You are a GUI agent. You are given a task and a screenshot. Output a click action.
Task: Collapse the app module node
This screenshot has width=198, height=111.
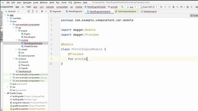pos(5,15)
